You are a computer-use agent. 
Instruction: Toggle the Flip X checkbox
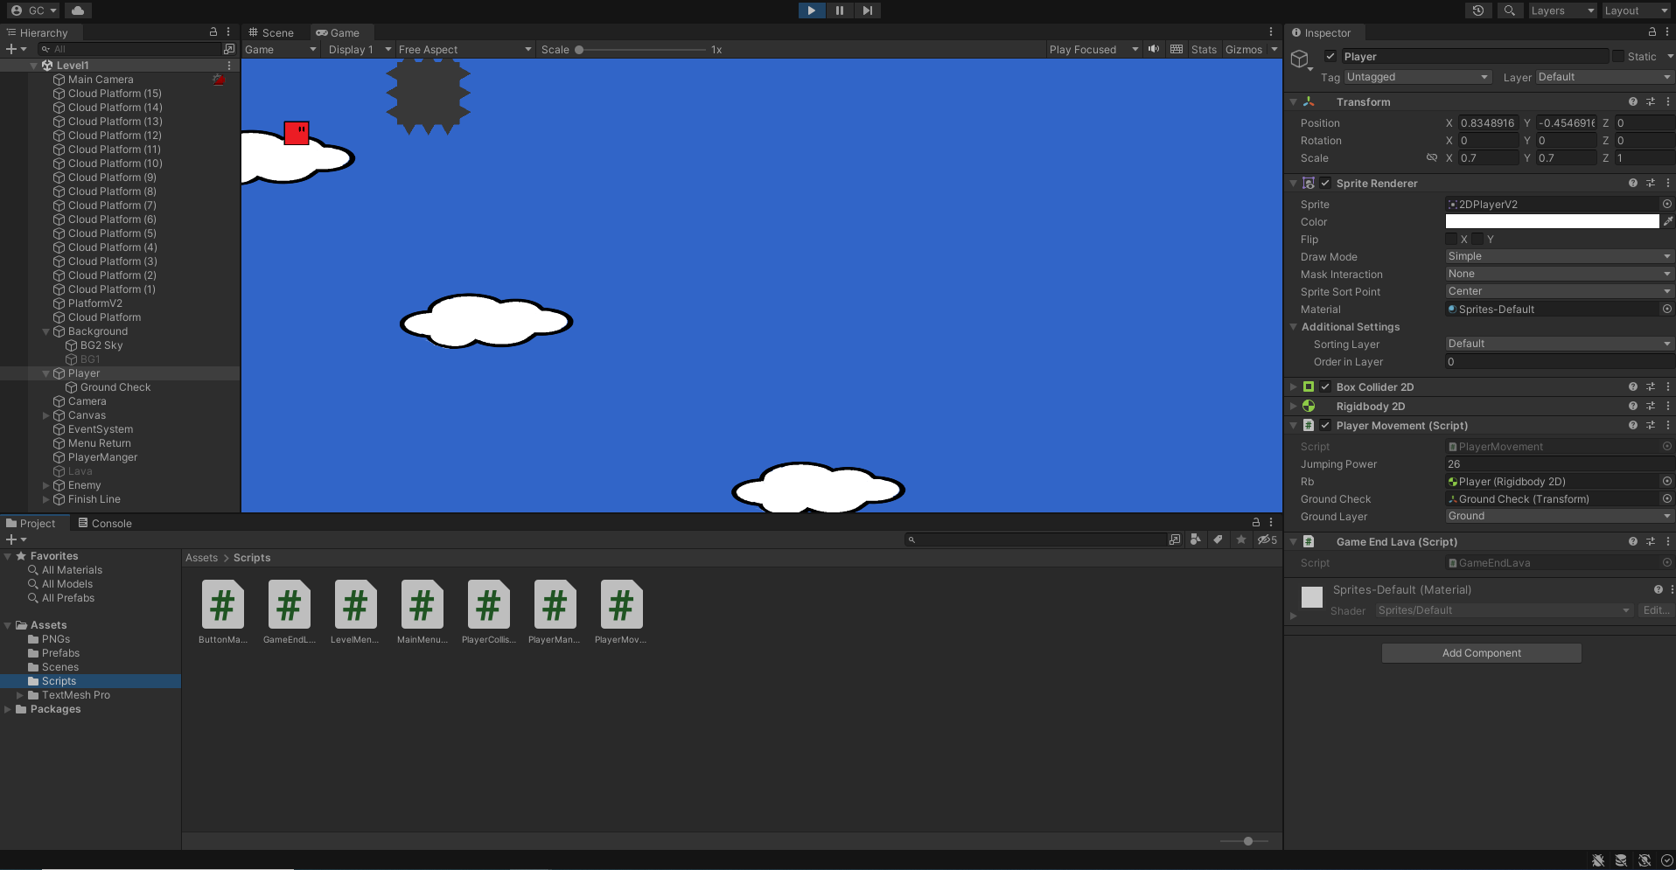(1452, 239)
